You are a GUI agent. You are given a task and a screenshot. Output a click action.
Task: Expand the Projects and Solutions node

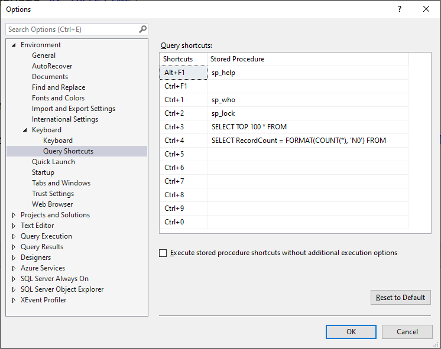point(14,215)
